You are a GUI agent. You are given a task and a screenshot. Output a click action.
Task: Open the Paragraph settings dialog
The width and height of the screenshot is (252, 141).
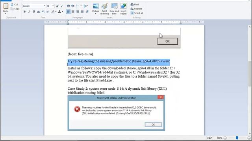click(x=87, y=11)
